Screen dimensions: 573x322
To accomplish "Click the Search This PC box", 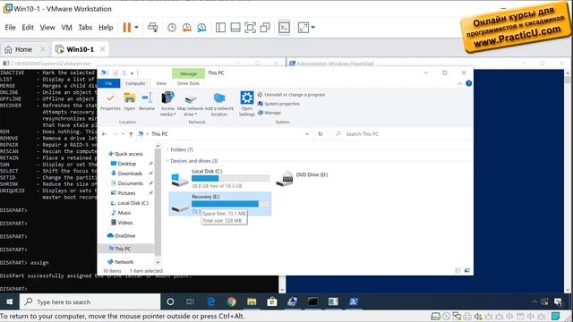I will tap(400, 134).
